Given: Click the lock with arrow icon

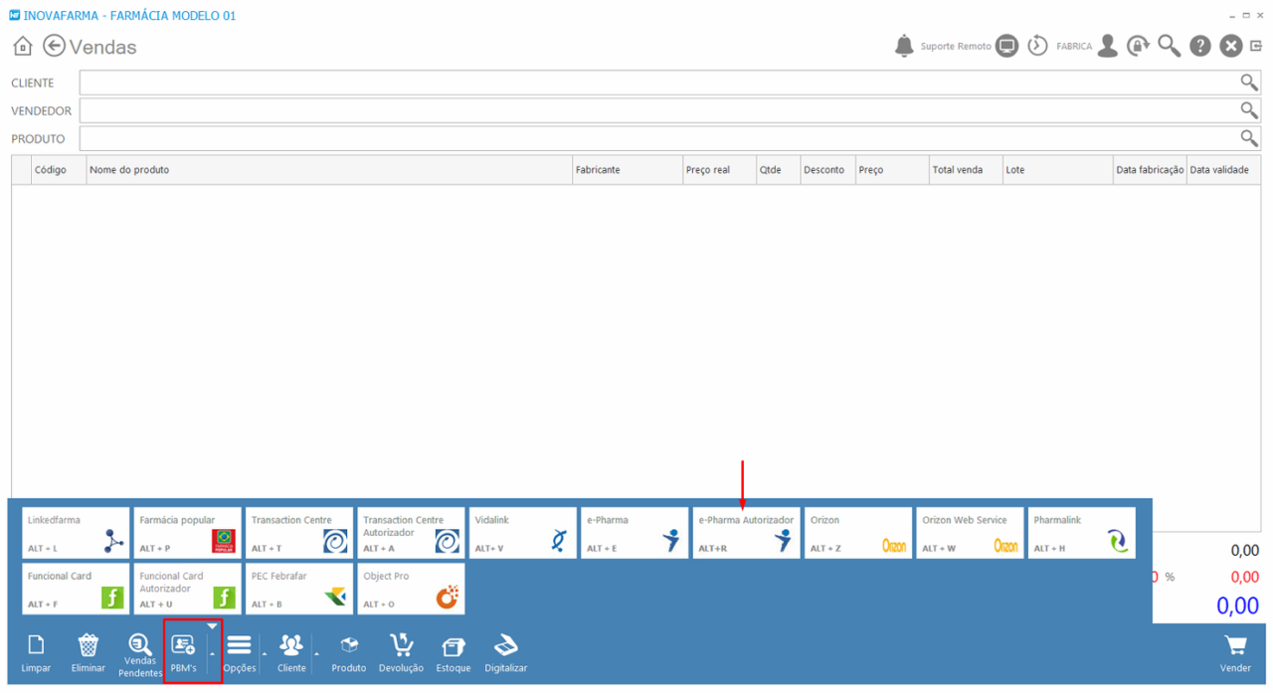Looking at the screenshot, I should pos(1138,46).
